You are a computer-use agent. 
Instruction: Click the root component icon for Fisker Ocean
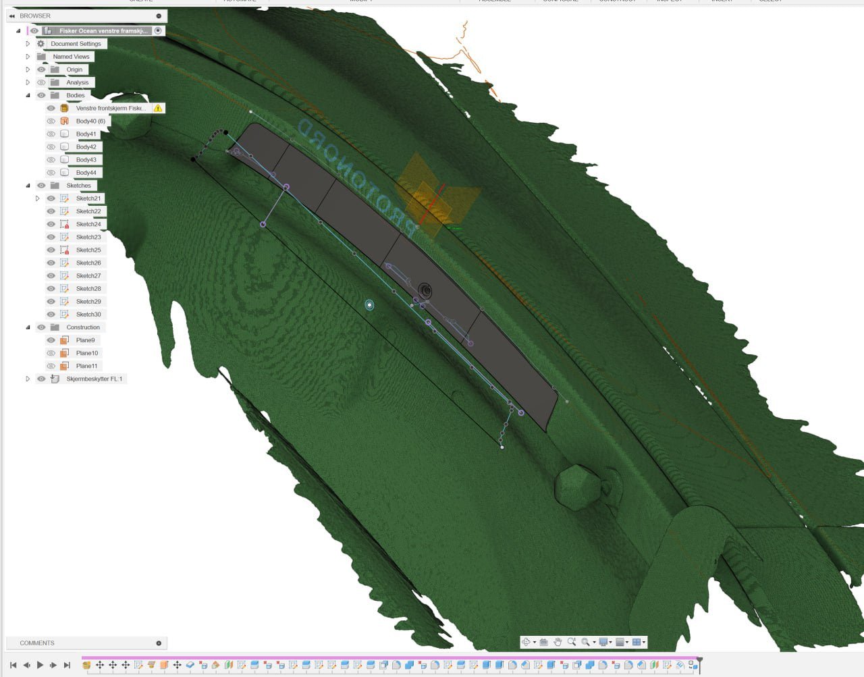48,30
